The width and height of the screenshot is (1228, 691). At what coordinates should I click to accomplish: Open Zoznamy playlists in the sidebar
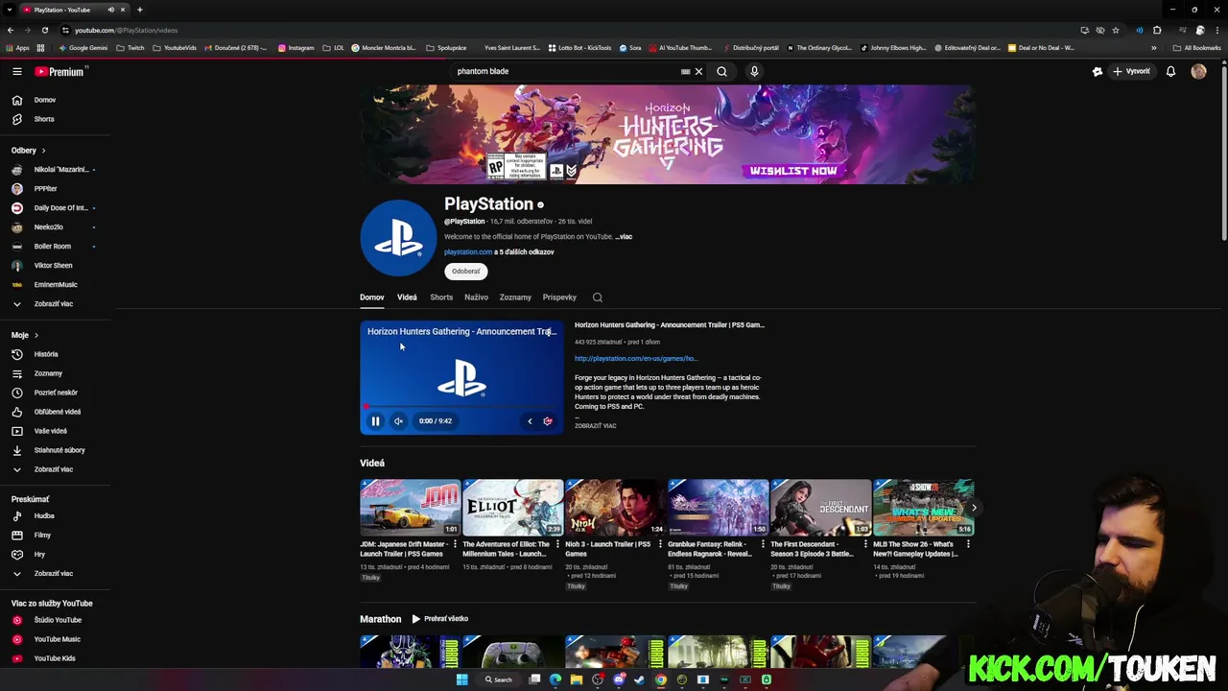click(48, 373)
